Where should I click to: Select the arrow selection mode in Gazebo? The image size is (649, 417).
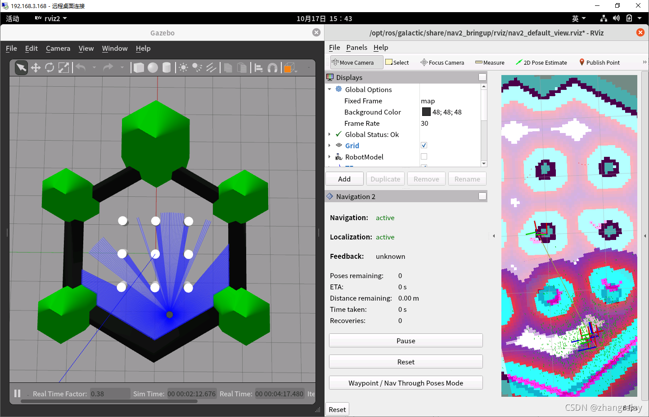click(x=21, y=67)
